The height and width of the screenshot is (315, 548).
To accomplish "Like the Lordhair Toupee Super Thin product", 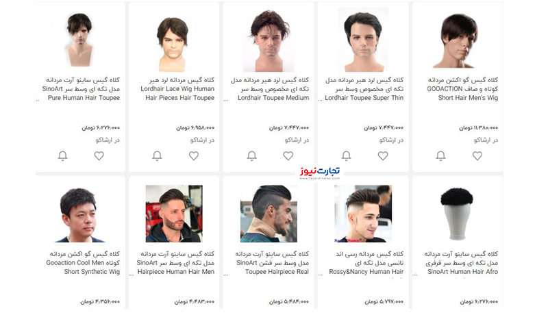I will (x=383, y=155).
